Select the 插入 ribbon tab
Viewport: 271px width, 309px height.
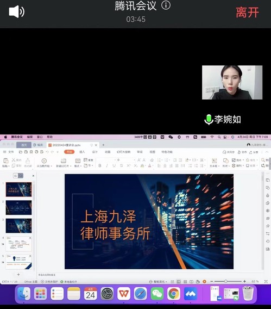82,152
